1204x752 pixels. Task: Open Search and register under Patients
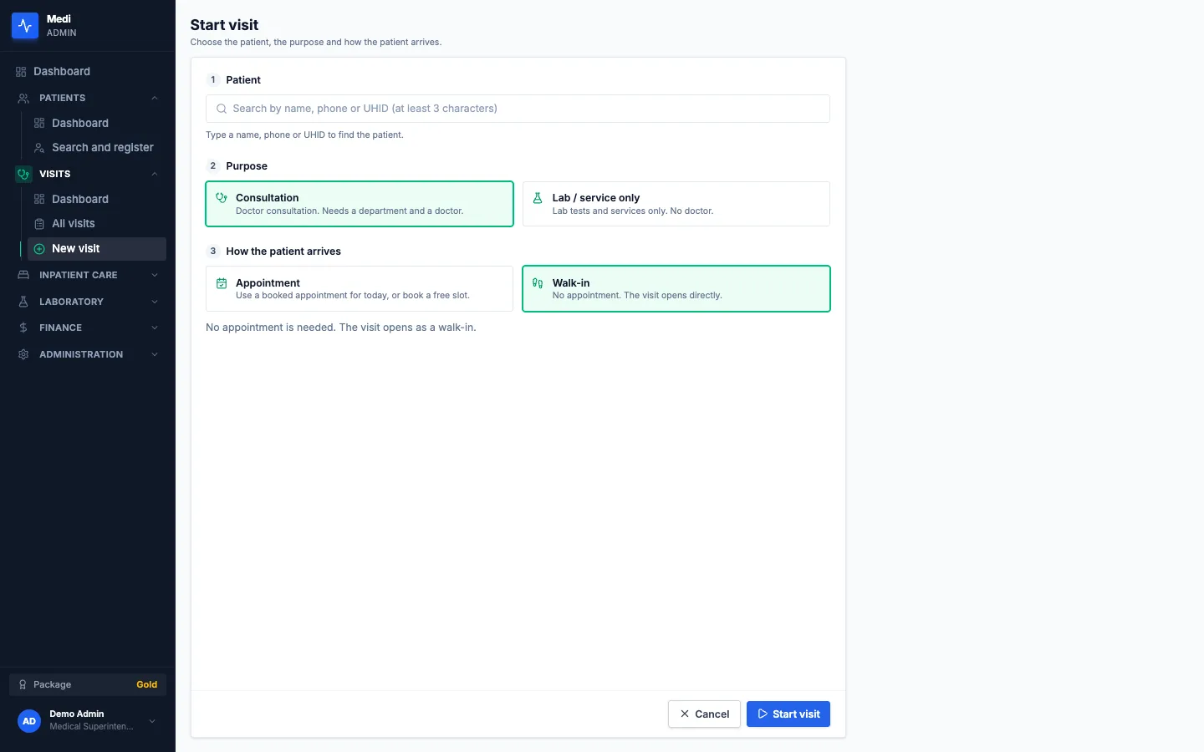[x=97, y=148]
